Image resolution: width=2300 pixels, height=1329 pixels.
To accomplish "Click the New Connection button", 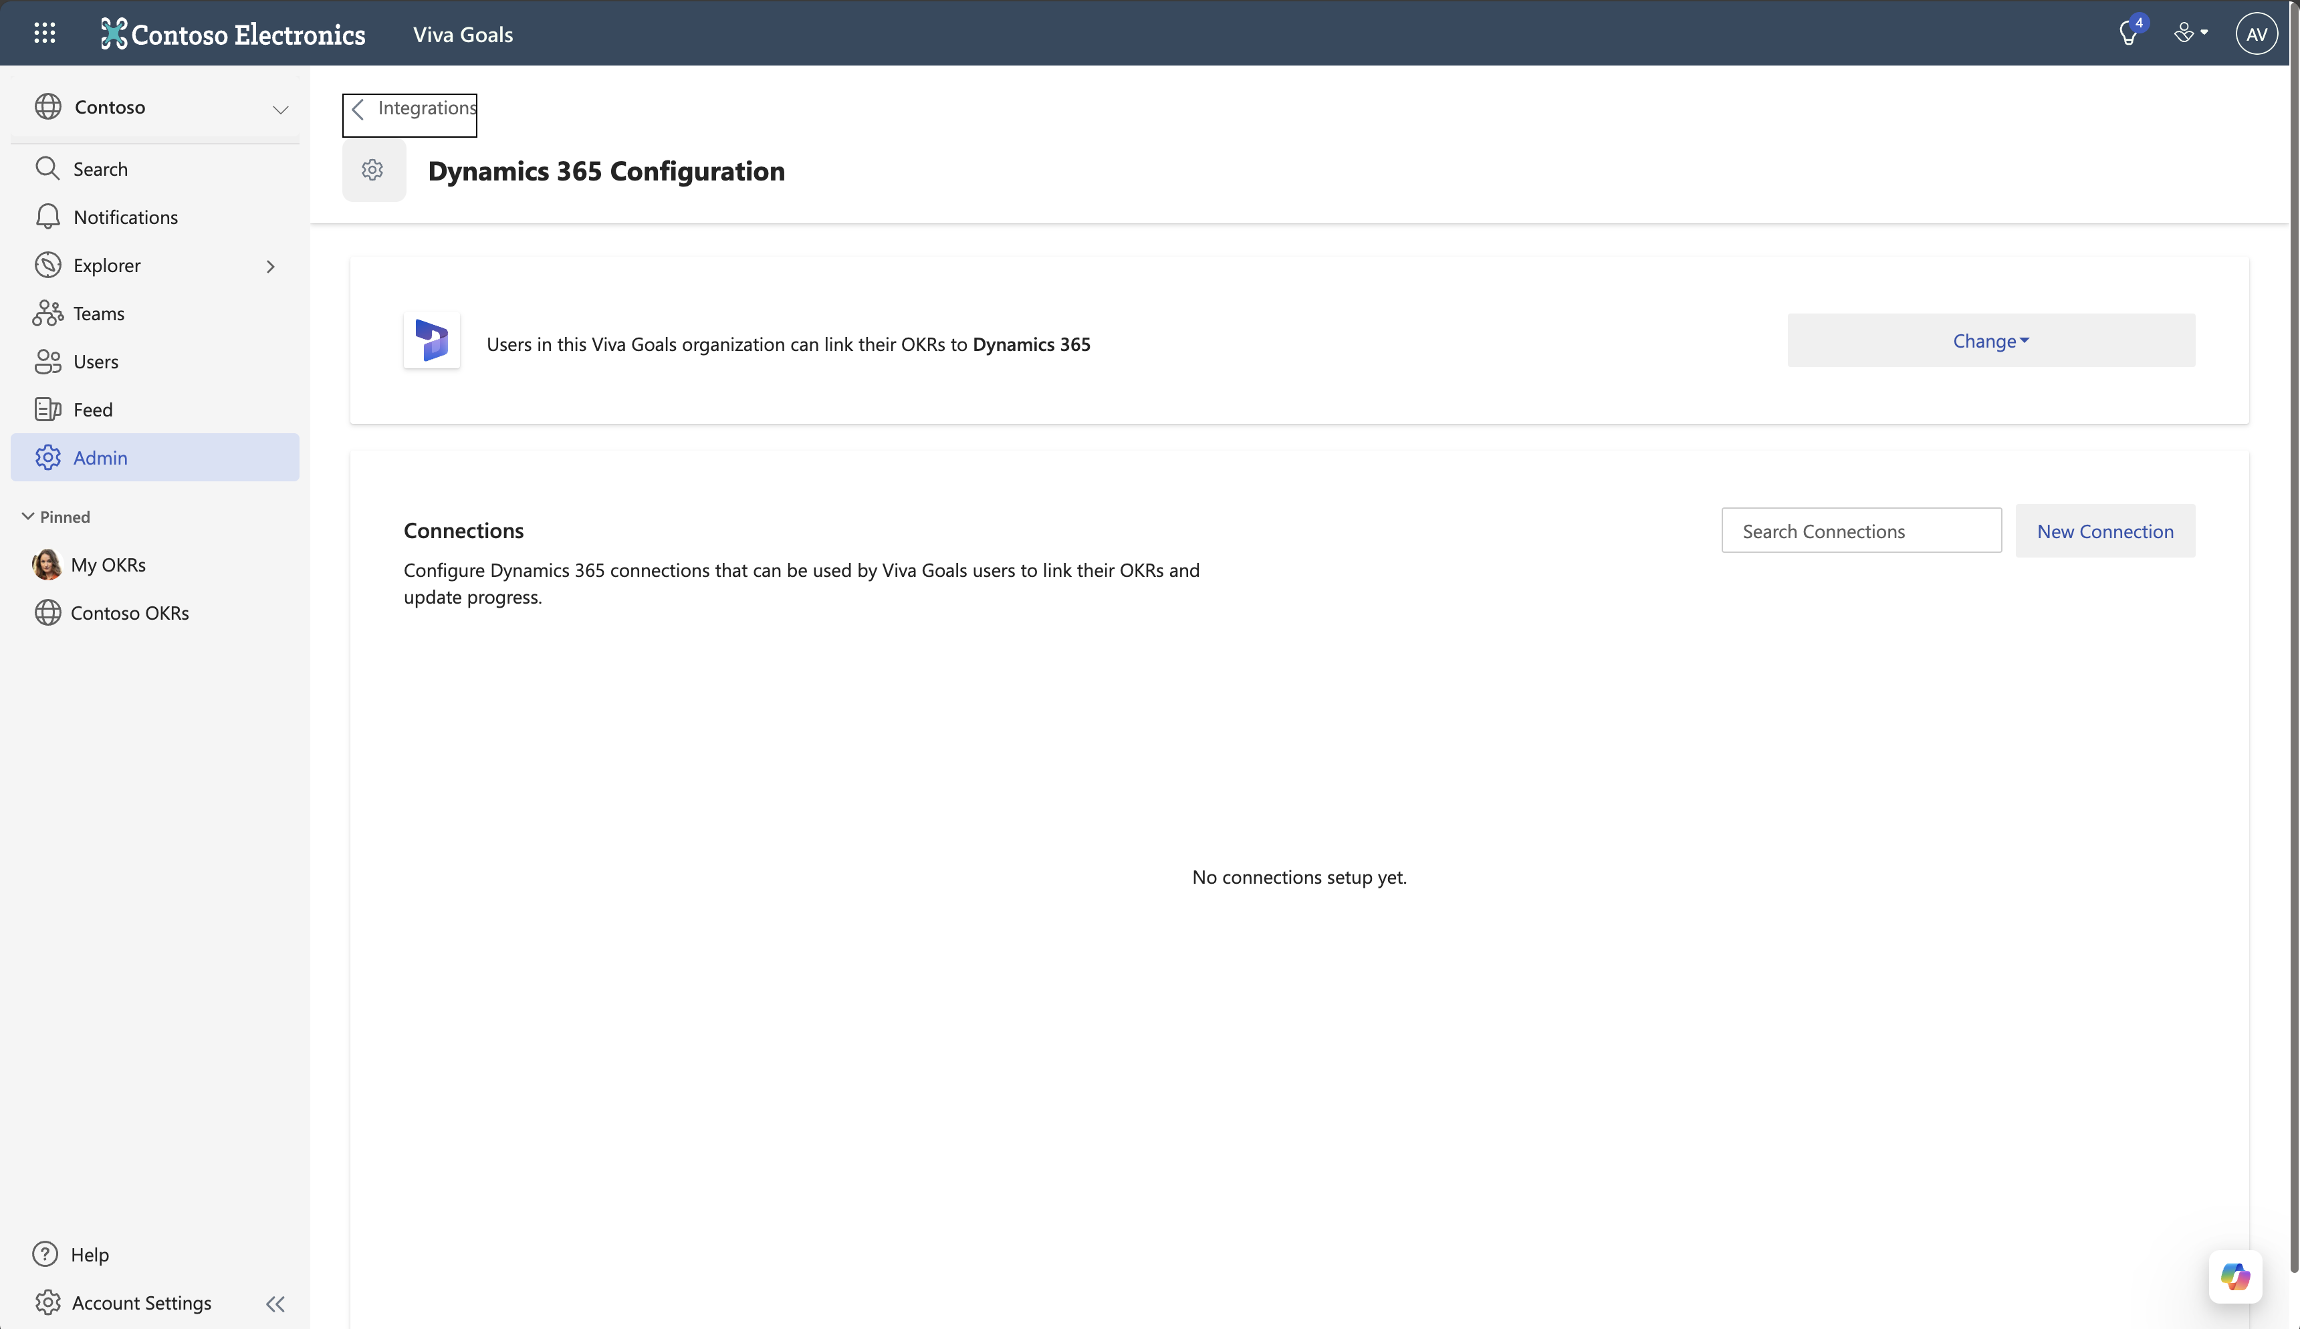I will pyautogui.click(x=2105, y=530).
